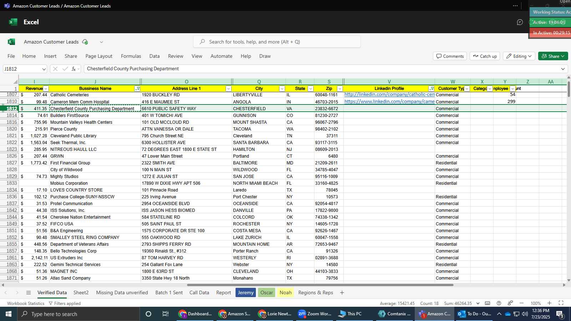The height and width of the screenshot is (321, 571).
Task: Switch to the Oscar sheet tab
Action: pos(267,292)
